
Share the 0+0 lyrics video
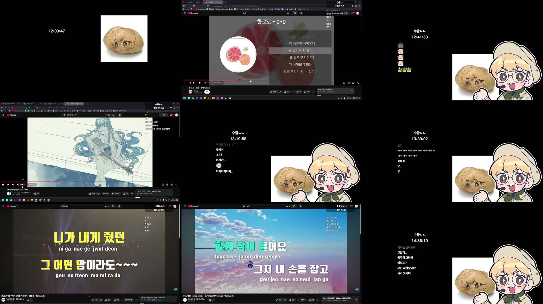click(287, 92)
